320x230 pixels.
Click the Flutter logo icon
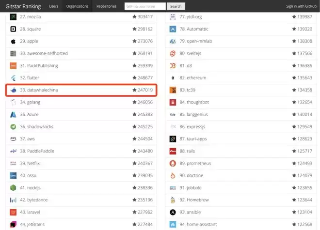pos(14,78)
